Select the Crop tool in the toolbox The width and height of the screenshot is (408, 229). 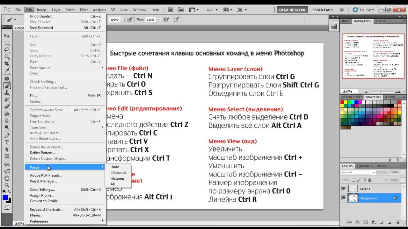(x=7, y=64)
